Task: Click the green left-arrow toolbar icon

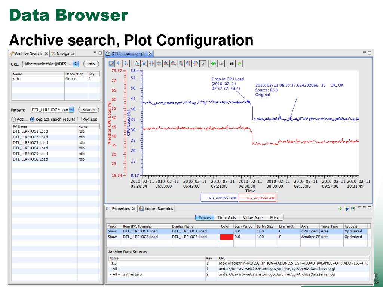Action: pos(239,64)
